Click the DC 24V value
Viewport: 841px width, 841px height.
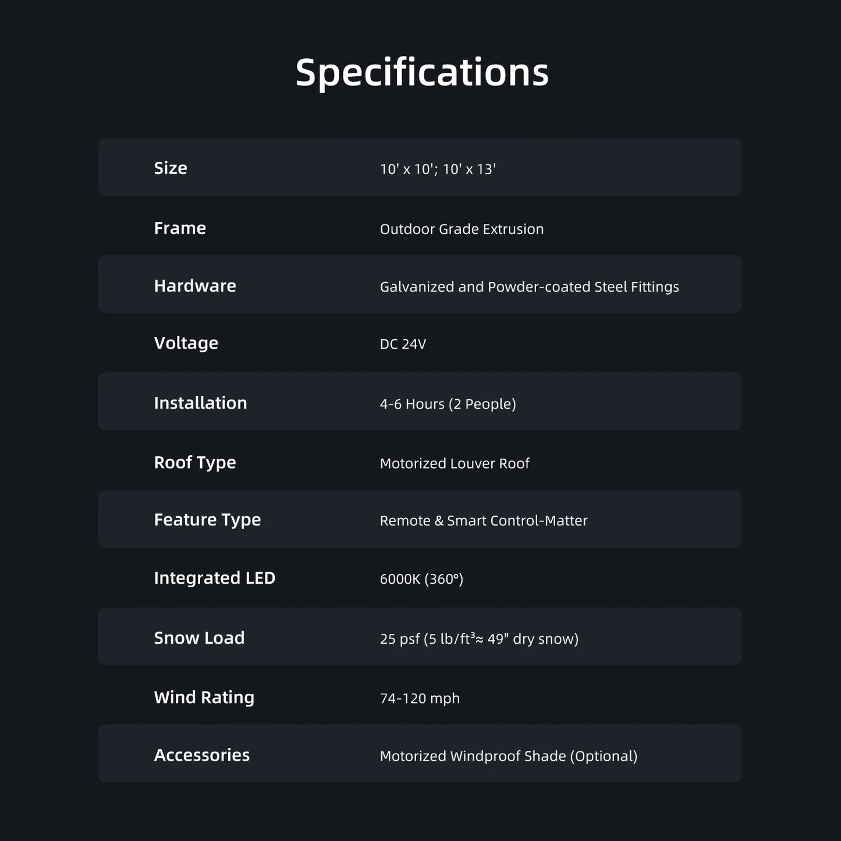[x=403, y=345]
